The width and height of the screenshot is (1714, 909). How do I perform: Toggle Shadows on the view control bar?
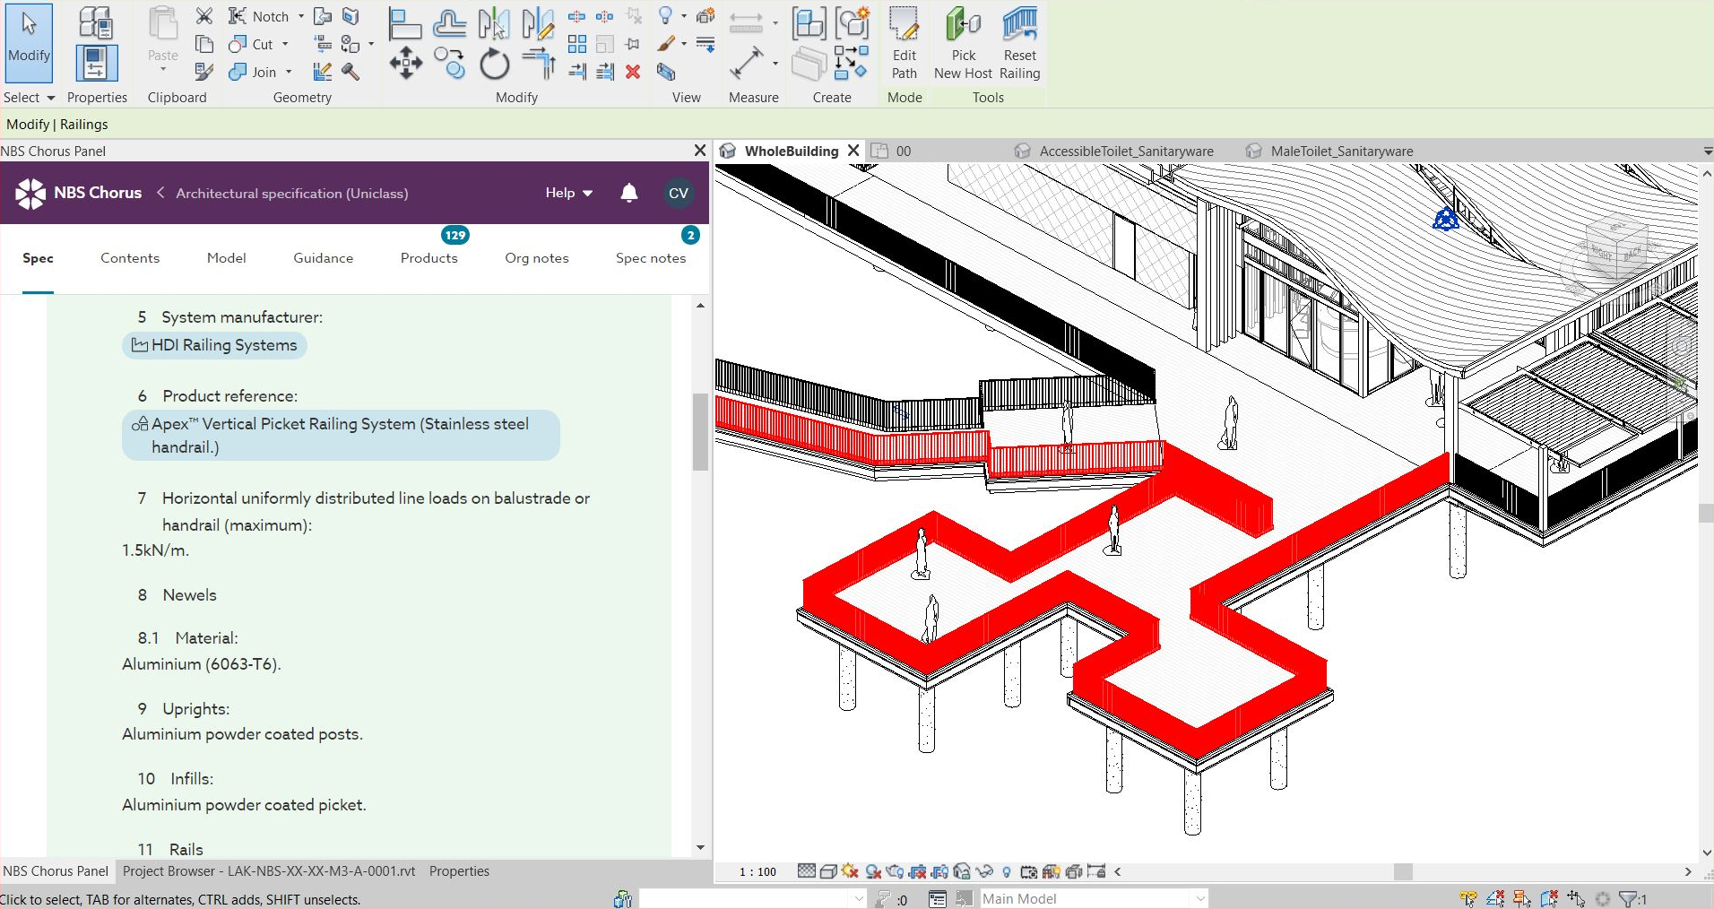872,870
